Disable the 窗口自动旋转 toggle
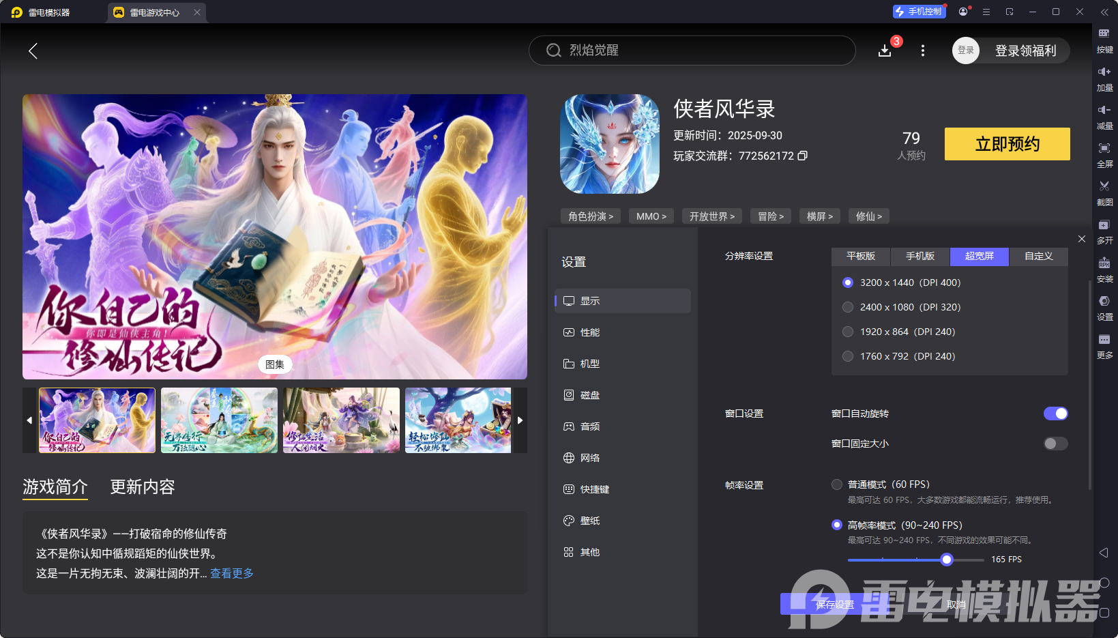 click(1055, 414)
